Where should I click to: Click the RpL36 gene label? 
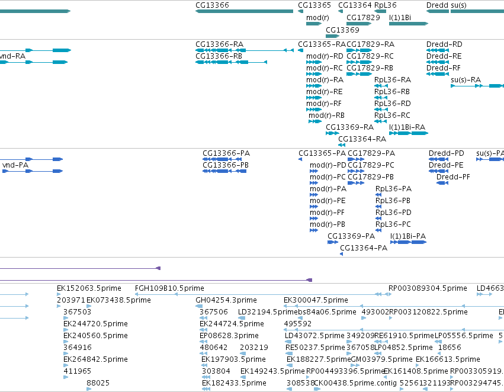(386, 5)
